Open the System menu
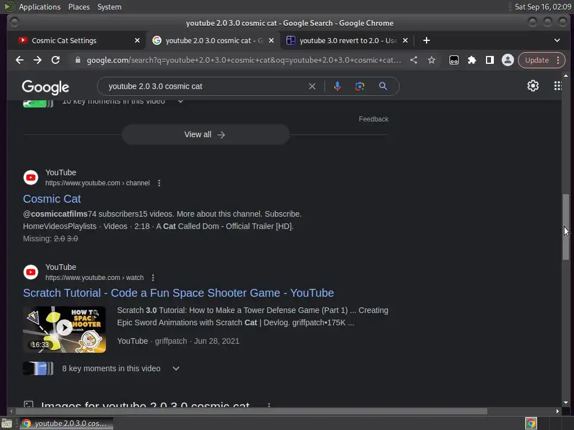 (x=109, y=7)
